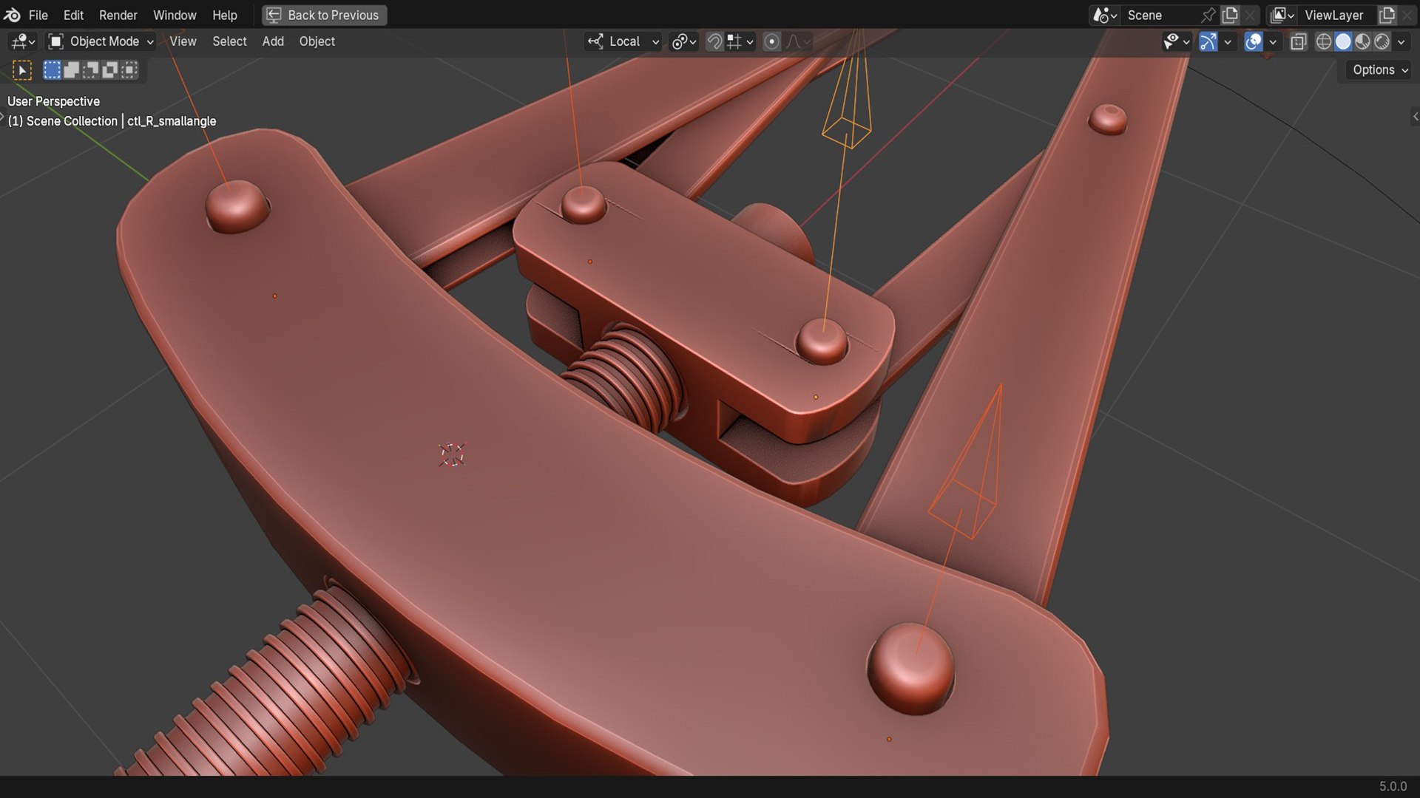The height and width of the screenshot is (798, 1420).
Task: Toggle viewport overlays display
Action: (1253, 41)
